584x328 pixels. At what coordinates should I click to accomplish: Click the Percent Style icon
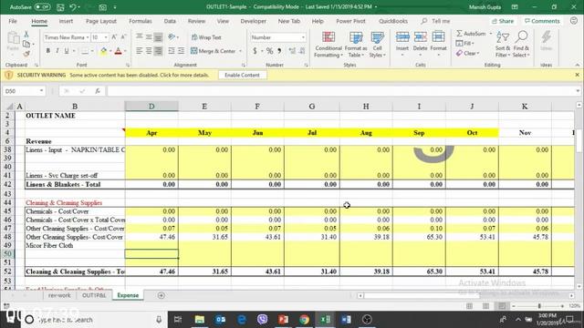[x=269, y=51]
